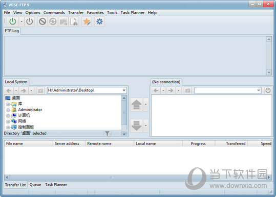Open the Favorites star edit icon
Image resolution: width=276 pixels, height=197 pixels.
[87, 22]
